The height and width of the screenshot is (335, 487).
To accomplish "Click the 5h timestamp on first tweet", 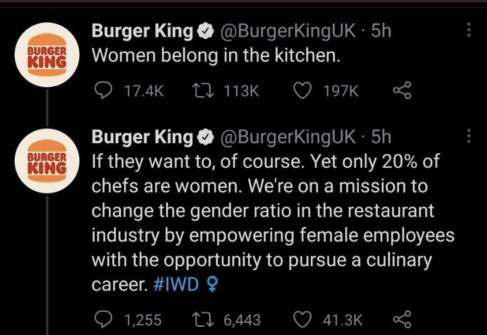I will pyautogui.click(x=381, y=31).
